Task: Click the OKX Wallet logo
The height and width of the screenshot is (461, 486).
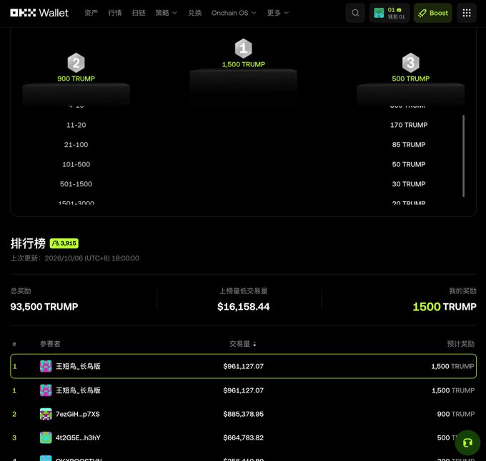Action: pos(39,13)
